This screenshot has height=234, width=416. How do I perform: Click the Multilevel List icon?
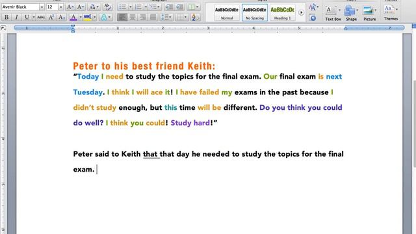155,7
